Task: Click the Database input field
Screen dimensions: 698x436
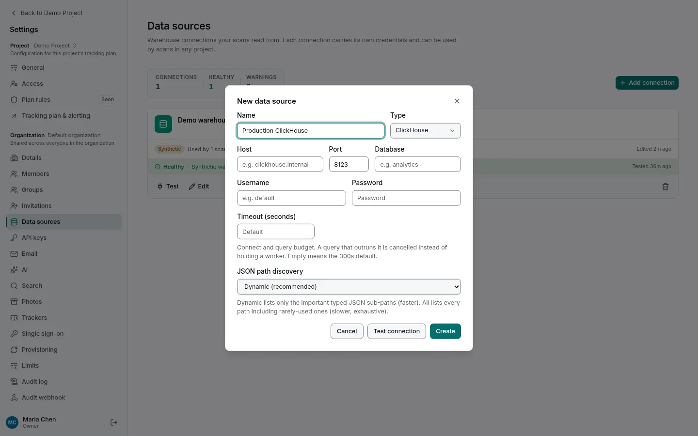Action: pos(418,164)
